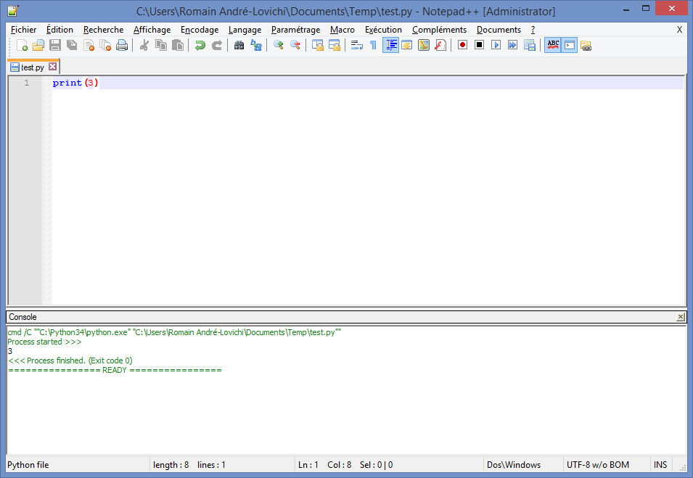The width and height of the screenshot is (693, 478).
Task: Open the Fichier menu
Action: tap(23, 30)
